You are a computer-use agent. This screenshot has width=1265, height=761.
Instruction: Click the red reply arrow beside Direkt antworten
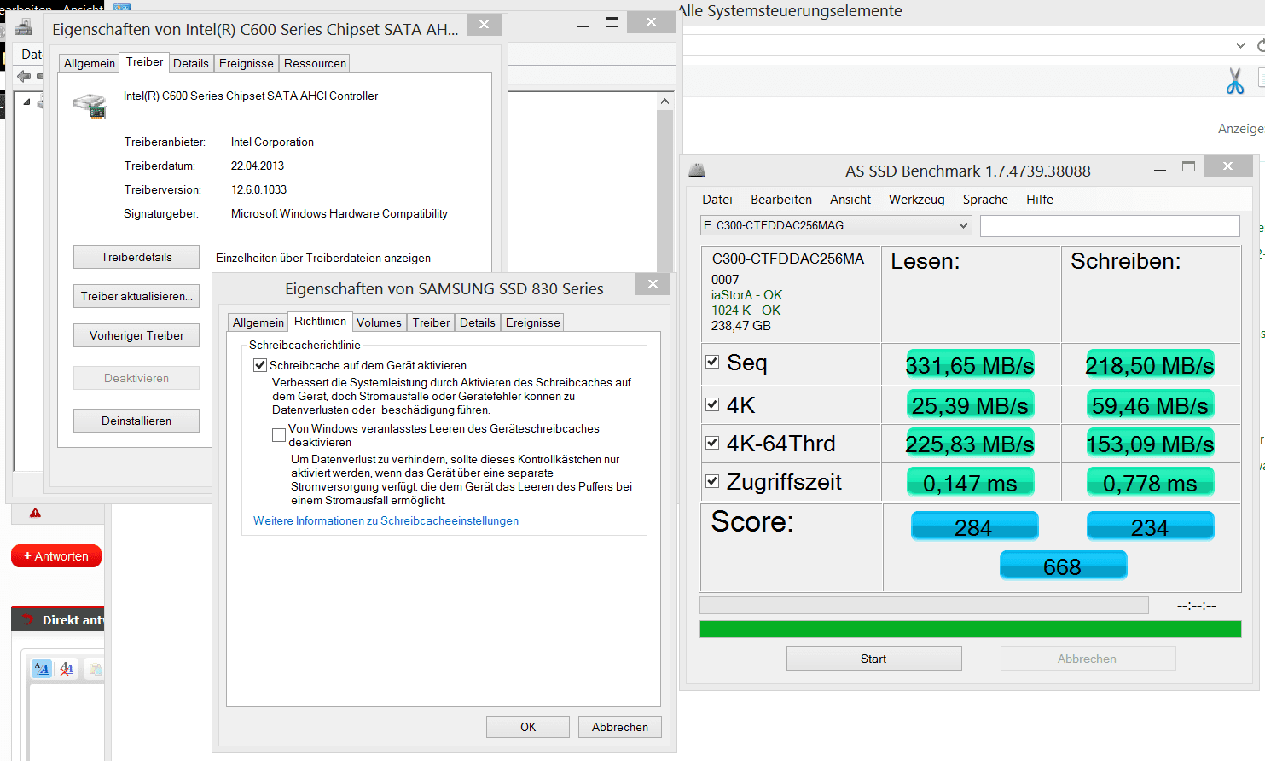pos(28,619)
